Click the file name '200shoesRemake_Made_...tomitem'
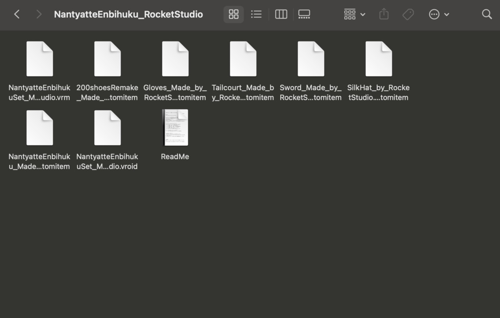 click(107, 92)
